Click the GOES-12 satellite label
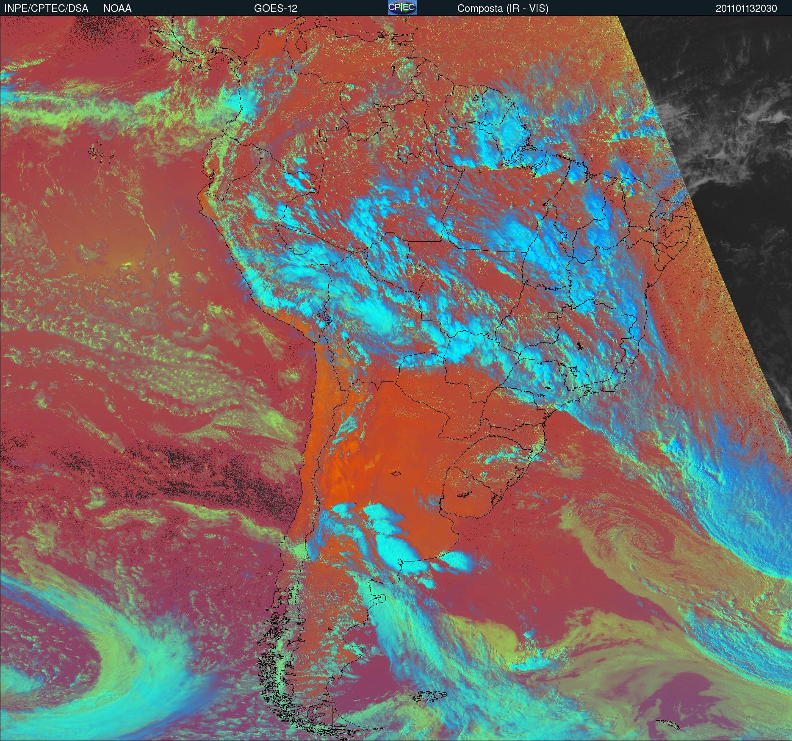 (x=276, y=8)
